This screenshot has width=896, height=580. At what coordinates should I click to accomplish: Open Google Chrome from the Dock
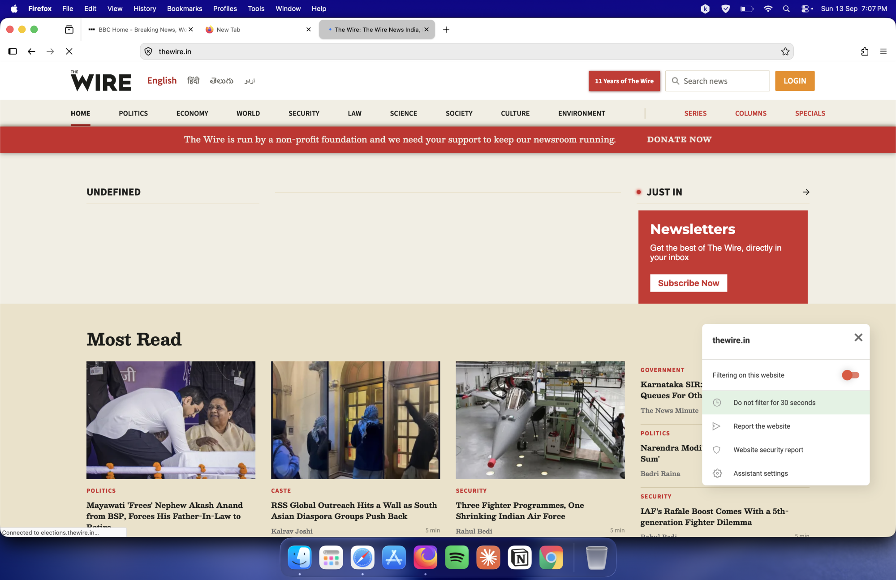point(551,558)
